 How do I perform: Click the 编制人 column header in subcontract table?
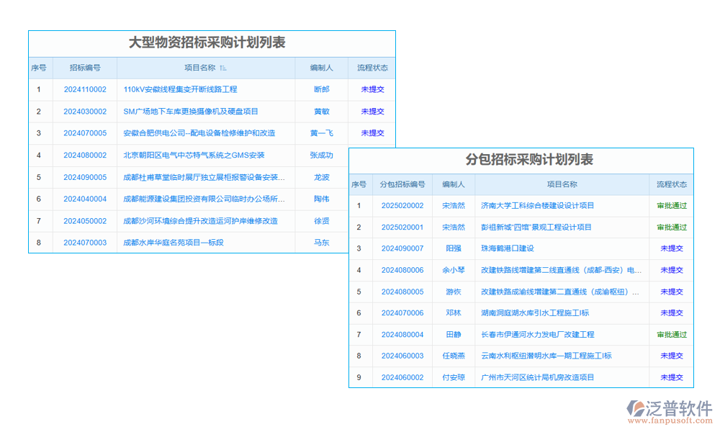pos(454,184)
